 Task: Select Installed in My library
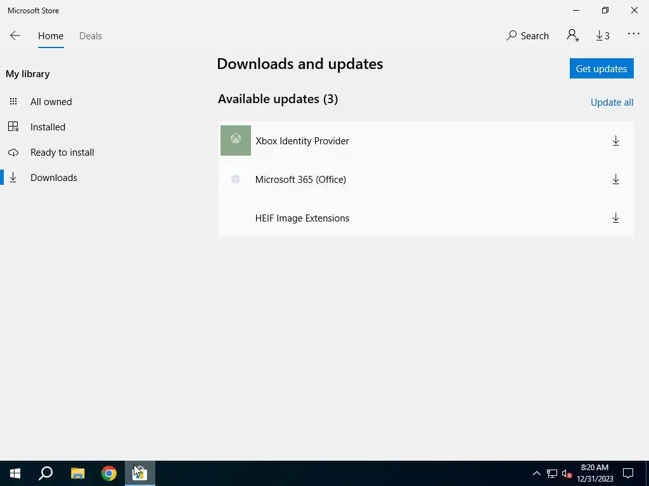pyautogui.click(x=48, y=127)
